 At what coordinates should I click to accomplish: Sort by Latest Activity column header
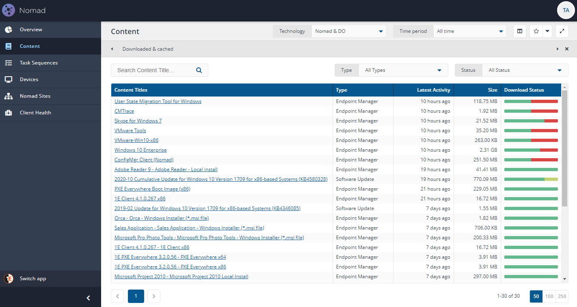(x=424, y=90)
